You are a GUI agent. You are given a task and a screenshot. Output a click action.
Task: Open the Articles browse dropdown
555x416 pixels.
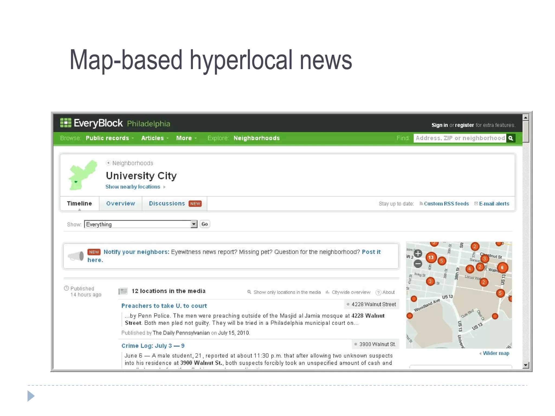pos(155,138)
